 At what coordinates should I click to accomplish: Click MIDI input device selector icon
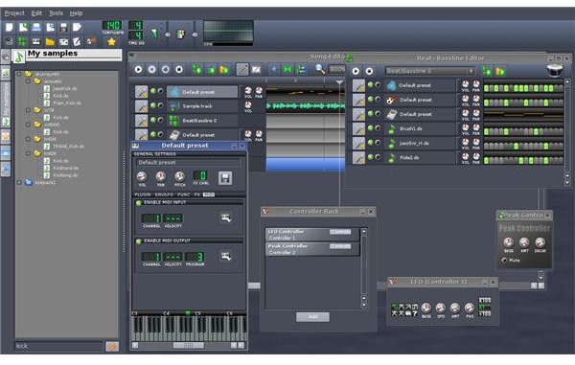point(226,218)
